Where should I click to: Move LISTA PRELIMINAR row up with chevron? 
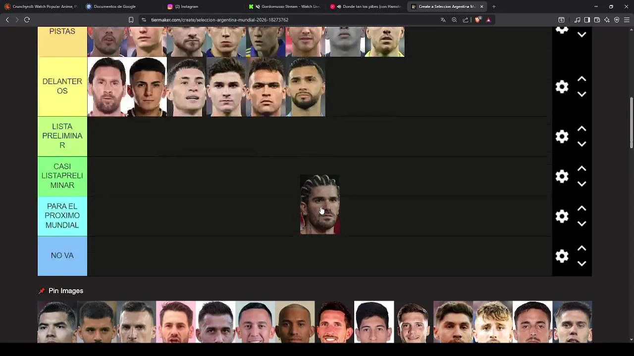pyautogui.click(x=581, y=129)
